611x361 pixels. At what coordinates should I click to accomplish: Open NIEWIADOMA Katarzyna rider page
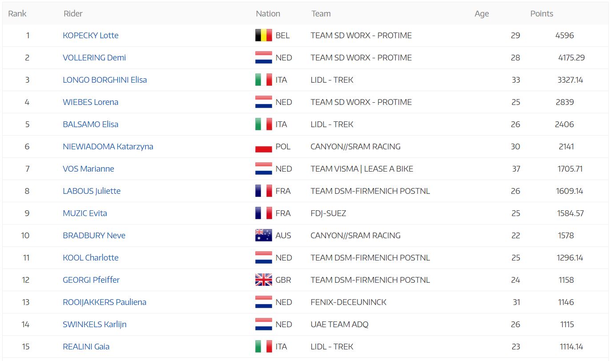(x=108, y=147)
